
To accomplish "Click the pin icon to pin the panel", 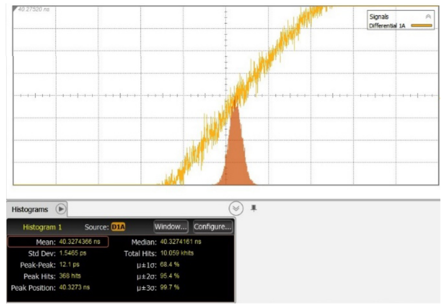I will pos(254,208).
